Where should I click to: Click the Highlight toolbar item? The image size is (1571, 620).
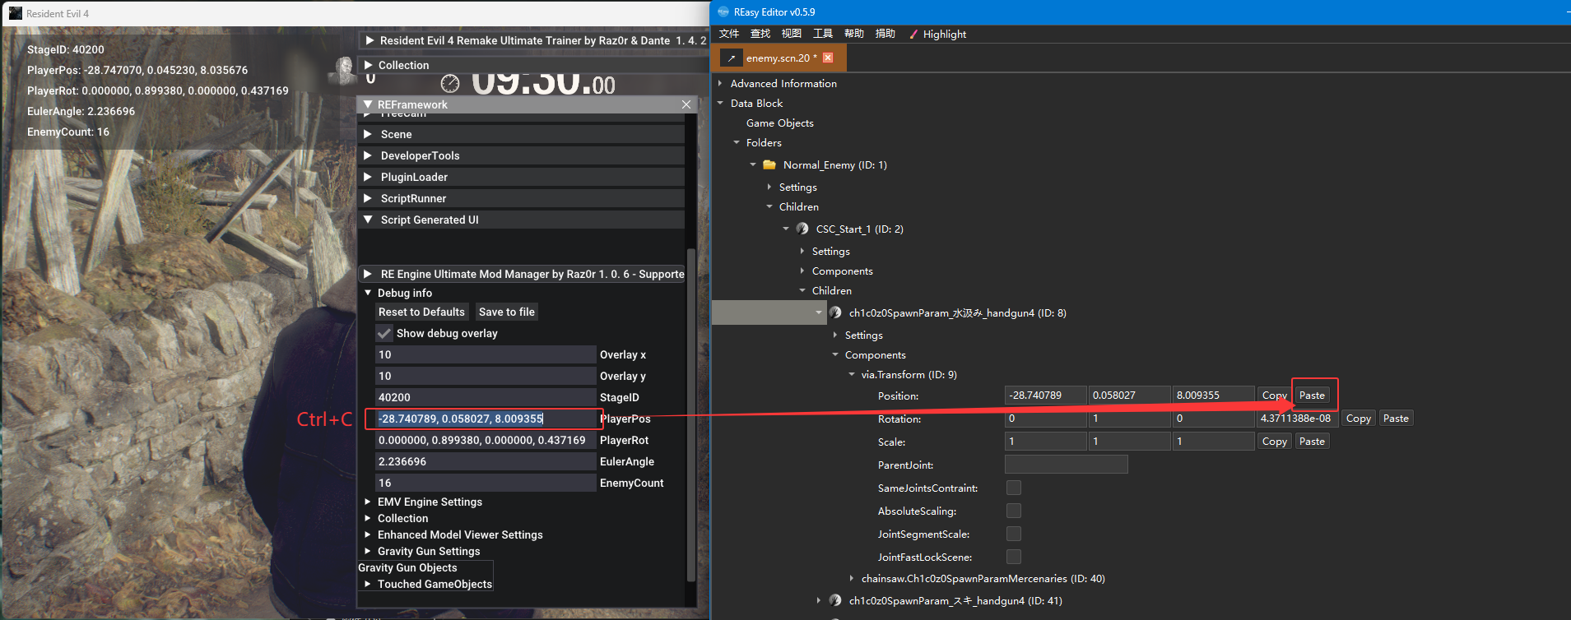tap(937, 34)
